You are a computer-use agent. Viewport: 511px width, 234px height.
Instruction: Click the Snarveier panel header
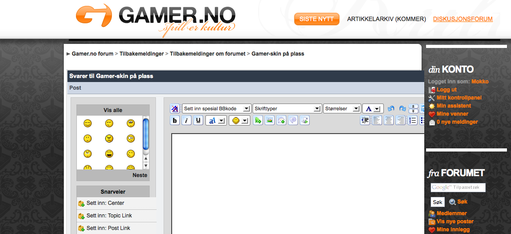(113, 192)
